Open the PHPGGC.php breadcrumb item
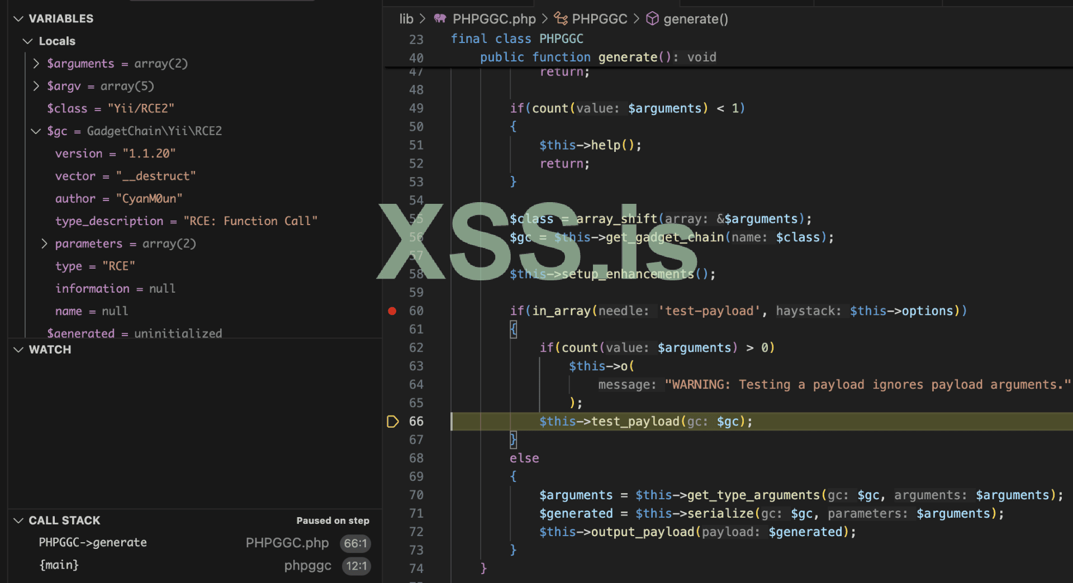Image resolution: width=1073 pixels, height=583 pixels. [x=494, y=19]
